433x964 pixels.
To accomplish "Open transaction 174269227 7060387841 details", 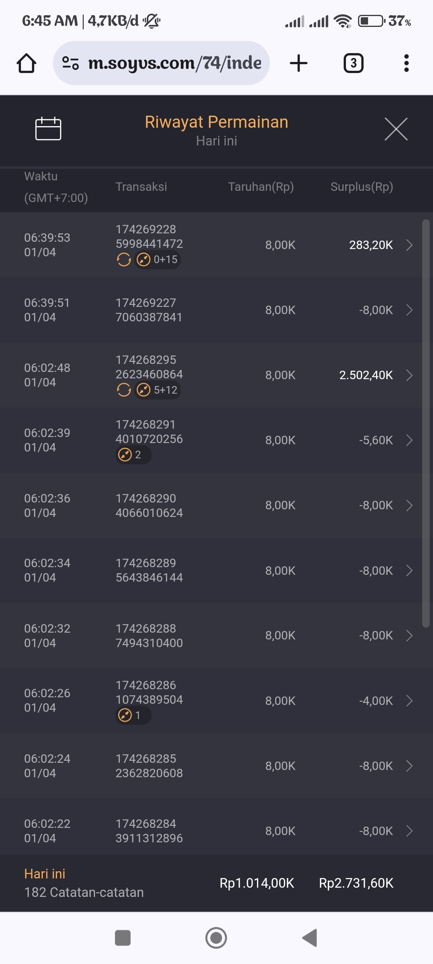I will (149, 310).
